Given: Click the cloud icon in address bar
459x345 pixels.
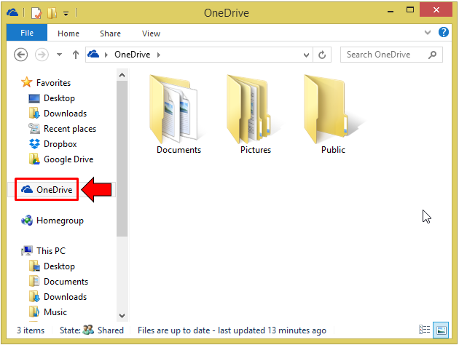Looking at the screenshot, I should point(93,54).
